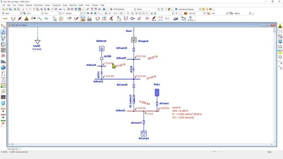Click the Project View tree icon in sidebar
The width and height of the screenshot is (283, 159).
[x=3, y=26]
